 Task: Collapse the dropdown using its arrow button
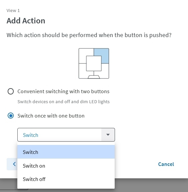108,135
